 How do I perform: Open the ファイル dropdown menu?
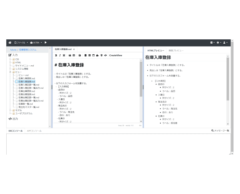pos(21,43)
